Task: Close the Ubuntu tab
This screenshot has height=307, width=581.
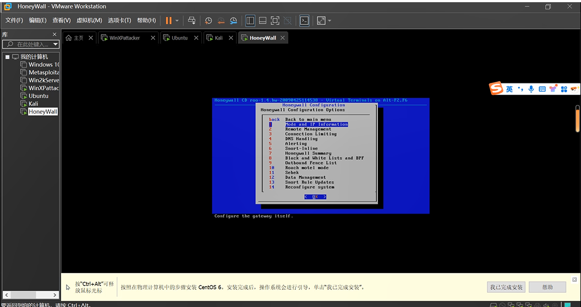Action: pyautogui.click(x=196, y=38)
